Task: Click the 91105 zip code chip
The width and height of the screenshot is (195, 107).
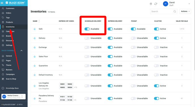Action: [70, 100]
